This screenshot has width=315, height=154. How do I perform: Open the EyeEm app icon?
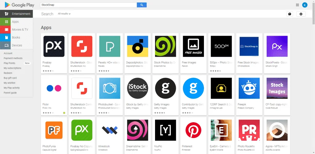pyautogui.click(x=221, y=130)
